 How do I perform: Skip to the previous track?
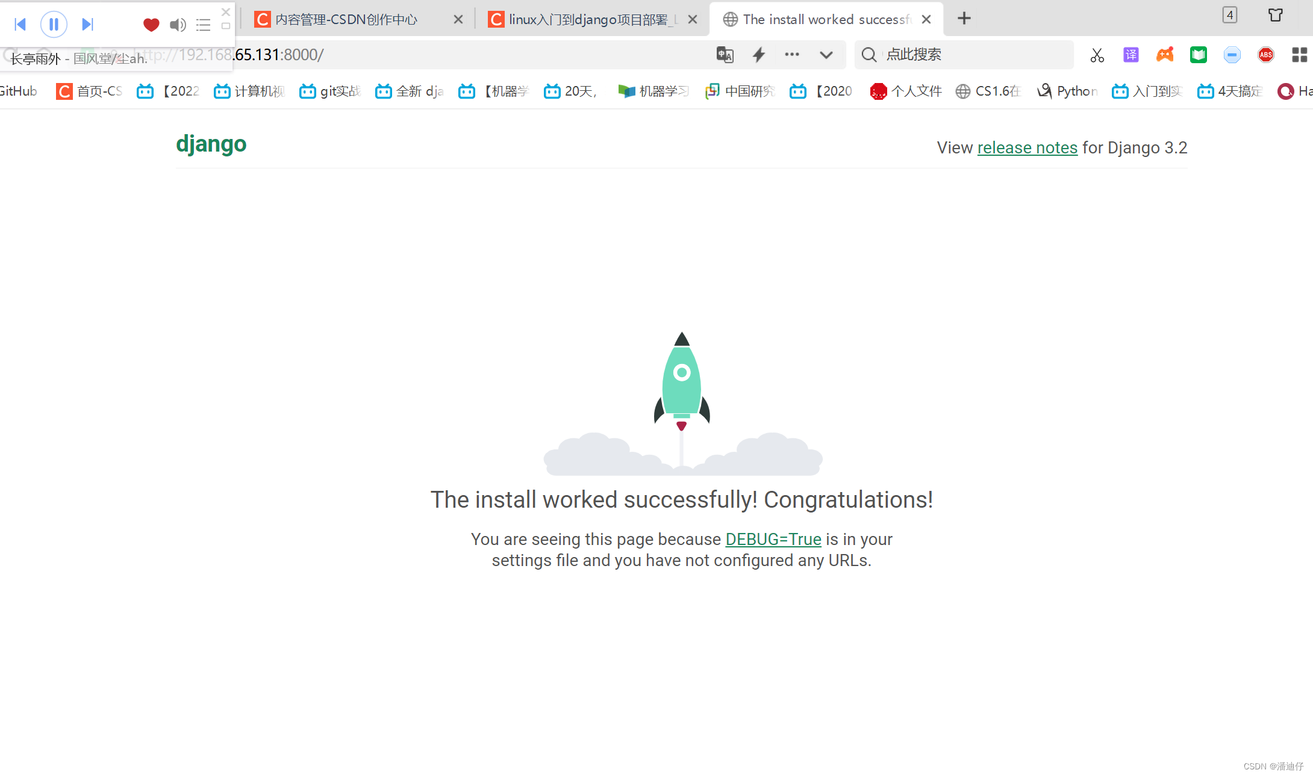pos(20,24)
